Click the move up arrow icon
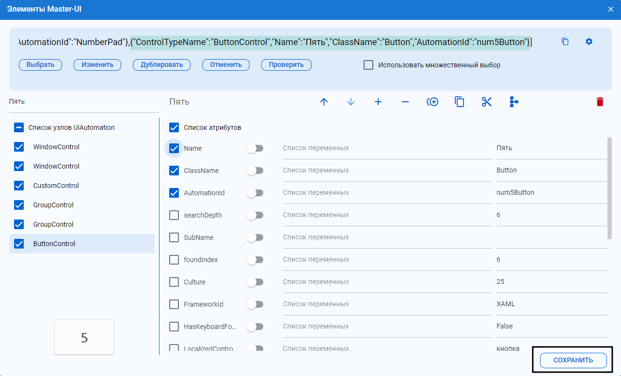Image resolution: width=621 pixels, height=376 pixels. pos(324,102)
